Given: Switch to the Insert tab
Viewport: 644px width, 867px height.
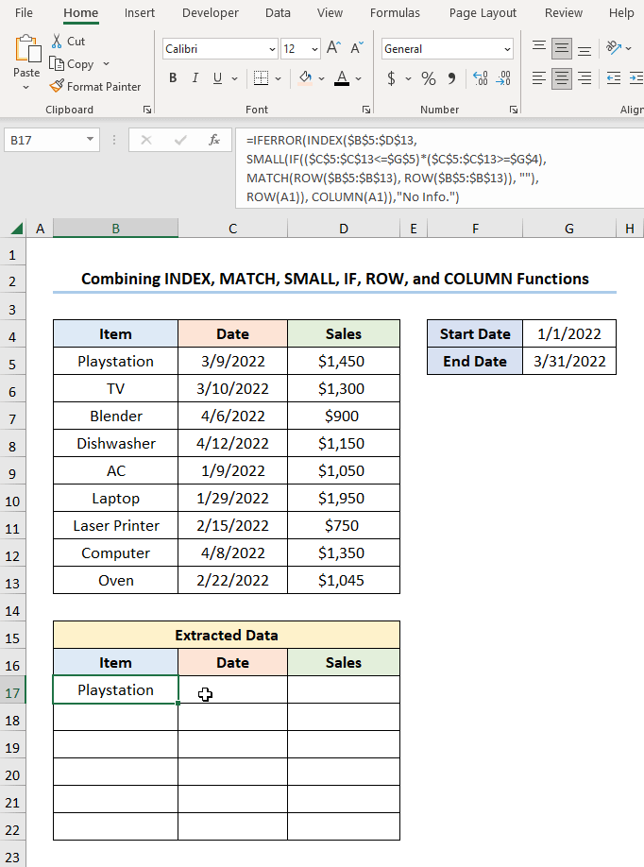Looking at the screenshot, I should pyautogui.click(x=140, y=12).
